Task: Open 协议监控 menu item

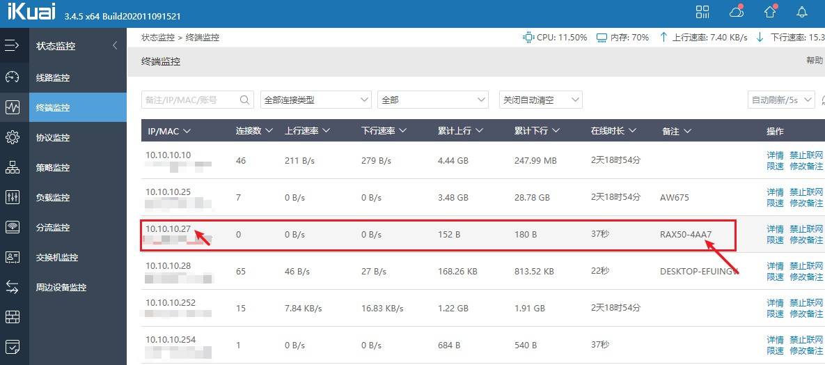Action: click(x=78, y=137)
